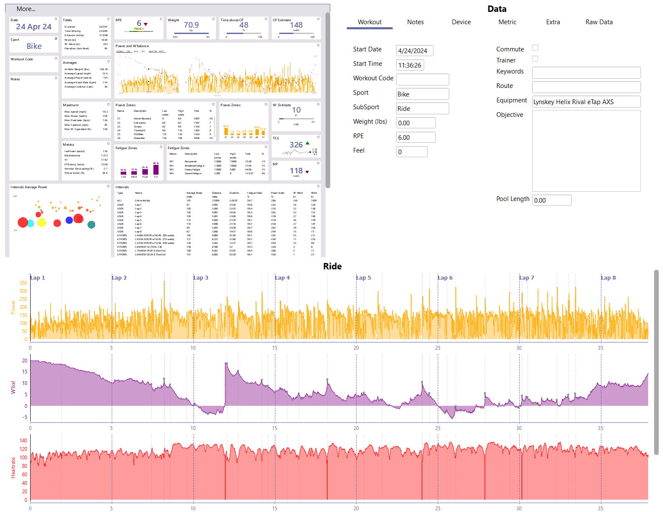Open gear on Intervals Average Power tile
This screenshot has height=512, width=663.
108,186
